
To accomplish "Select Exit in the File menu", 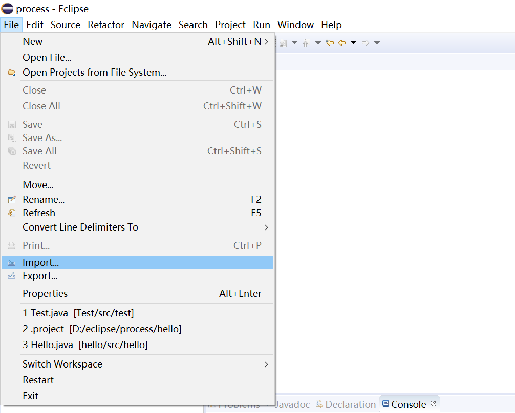I will 137,396.
